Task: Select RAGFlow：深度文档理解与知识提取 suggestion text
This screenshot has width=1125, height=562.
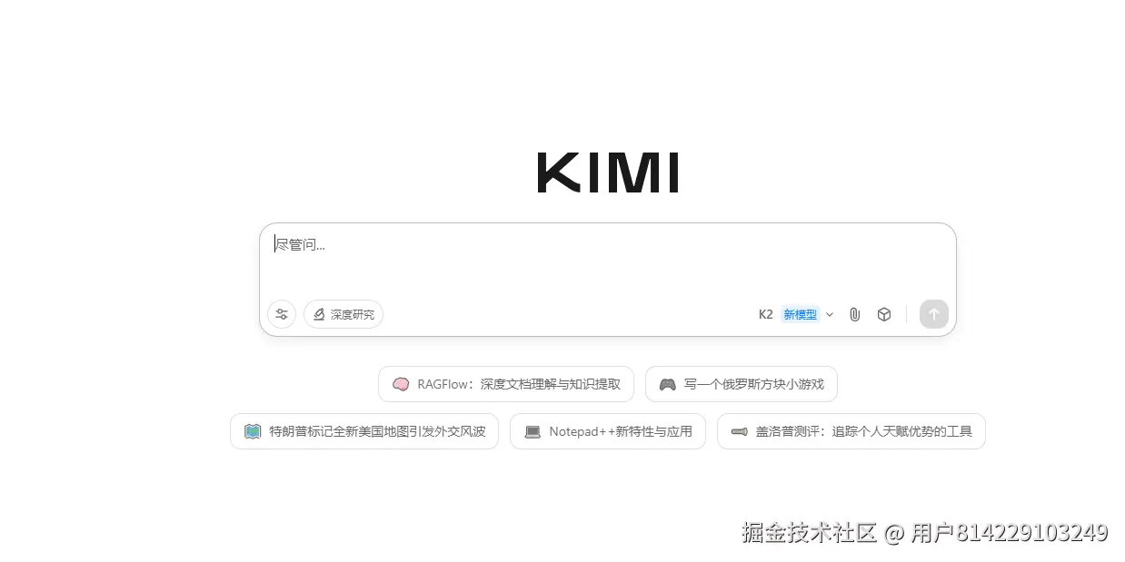Action: tap(519, 384)
